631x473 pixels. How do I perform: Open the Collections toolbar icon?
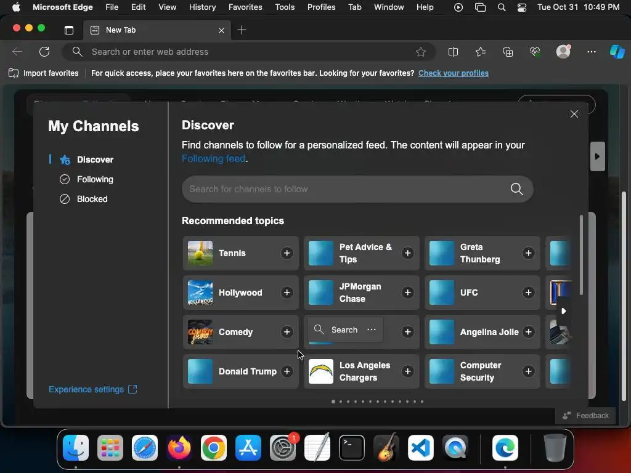coord(508,52)
